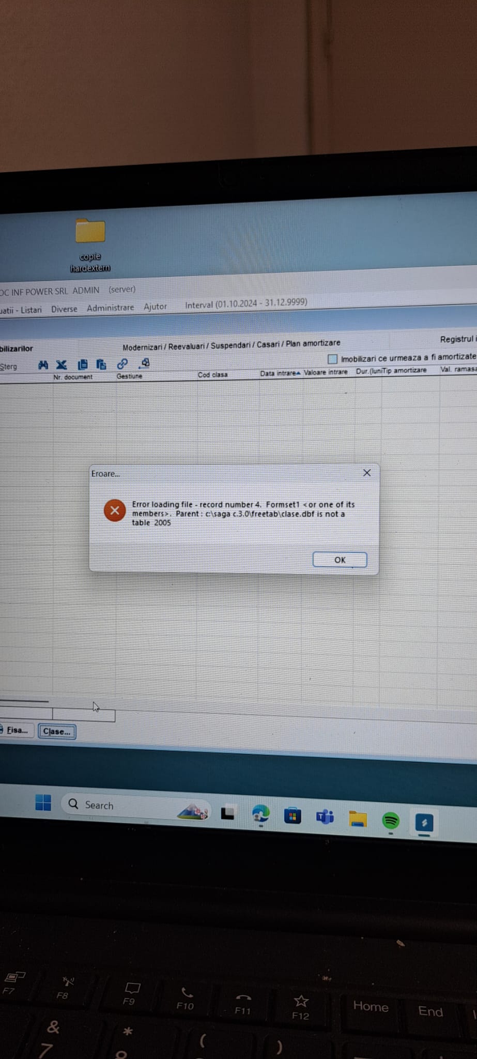Click the Sterg button

click(8, 367)
